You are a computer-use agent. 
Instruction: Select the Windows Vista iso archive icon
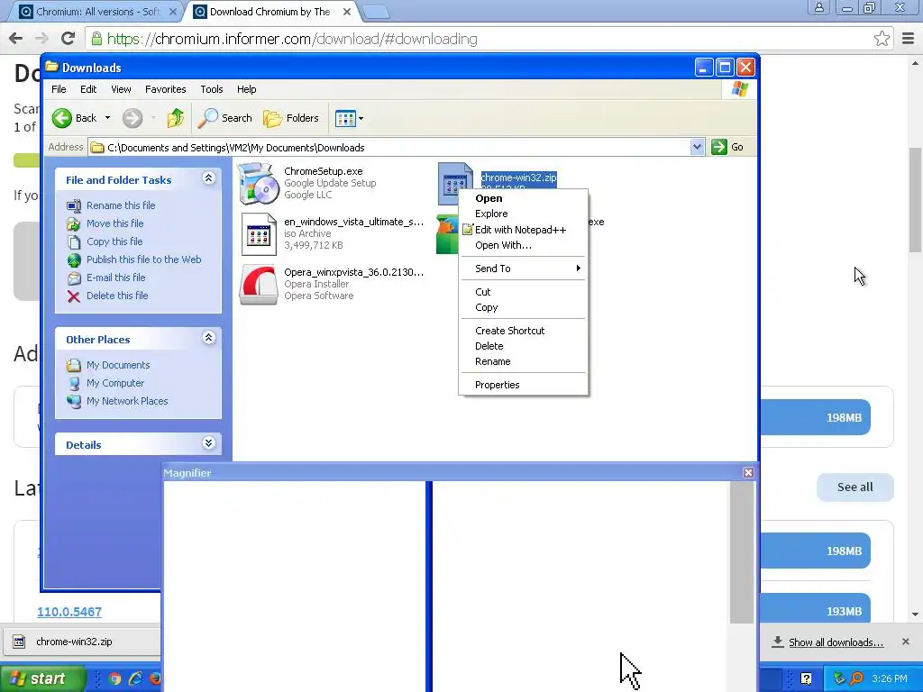point(259,233)
